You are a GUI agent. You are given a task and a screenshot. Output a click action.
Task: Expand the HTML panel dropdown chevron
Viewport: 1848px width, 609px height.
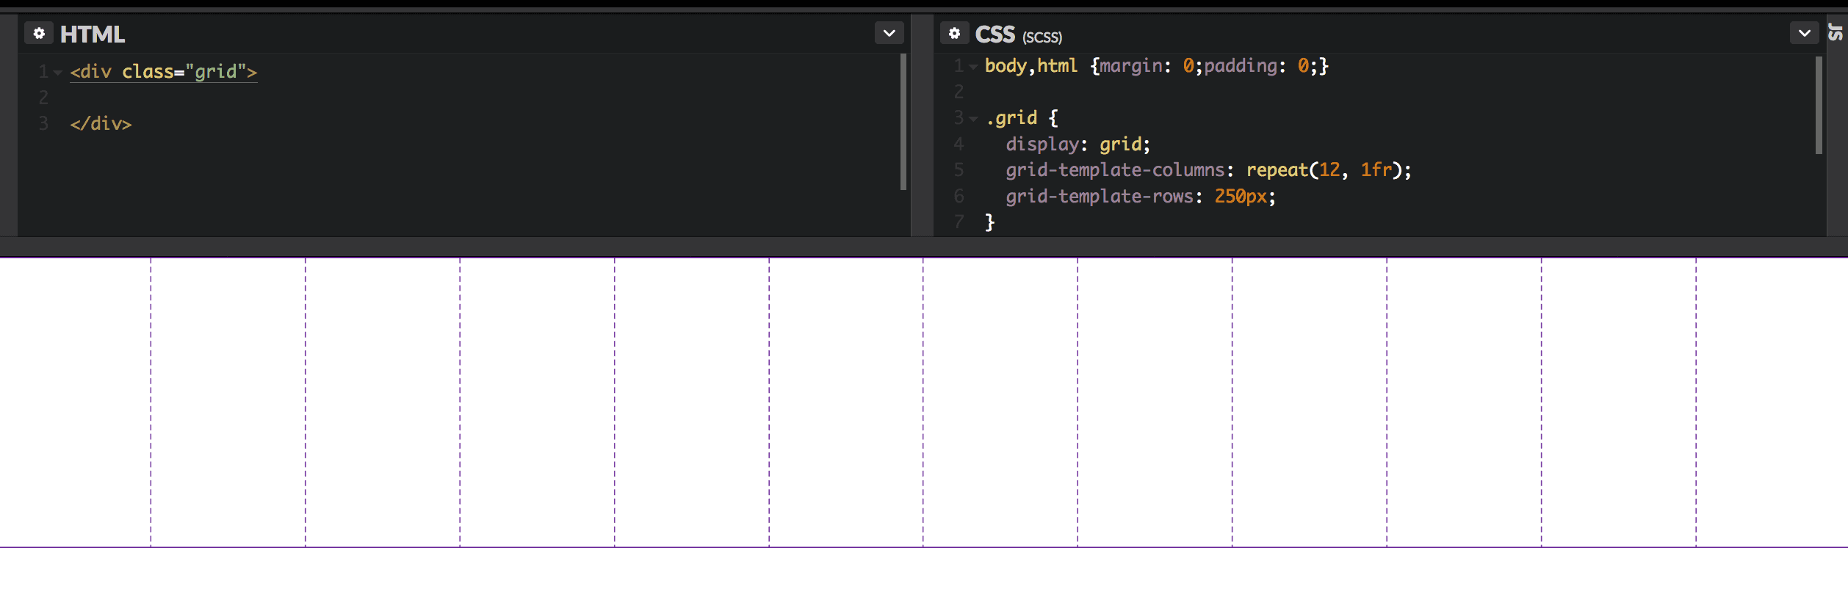click(889, 33)
